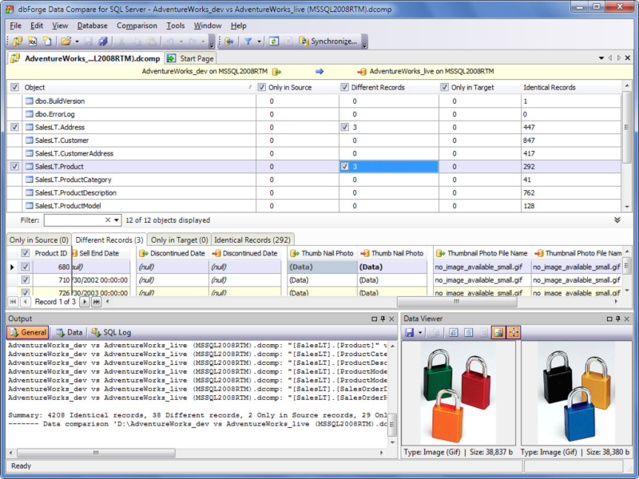This screenshot has width=639, height=479.
Task: Toggle the image view icon in Data Viewer
Action: click(498, 333)
